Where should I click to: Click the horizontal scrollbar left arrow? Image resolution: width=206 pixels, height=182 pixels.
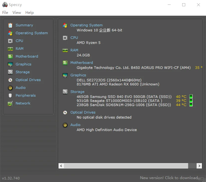point(61,166)
